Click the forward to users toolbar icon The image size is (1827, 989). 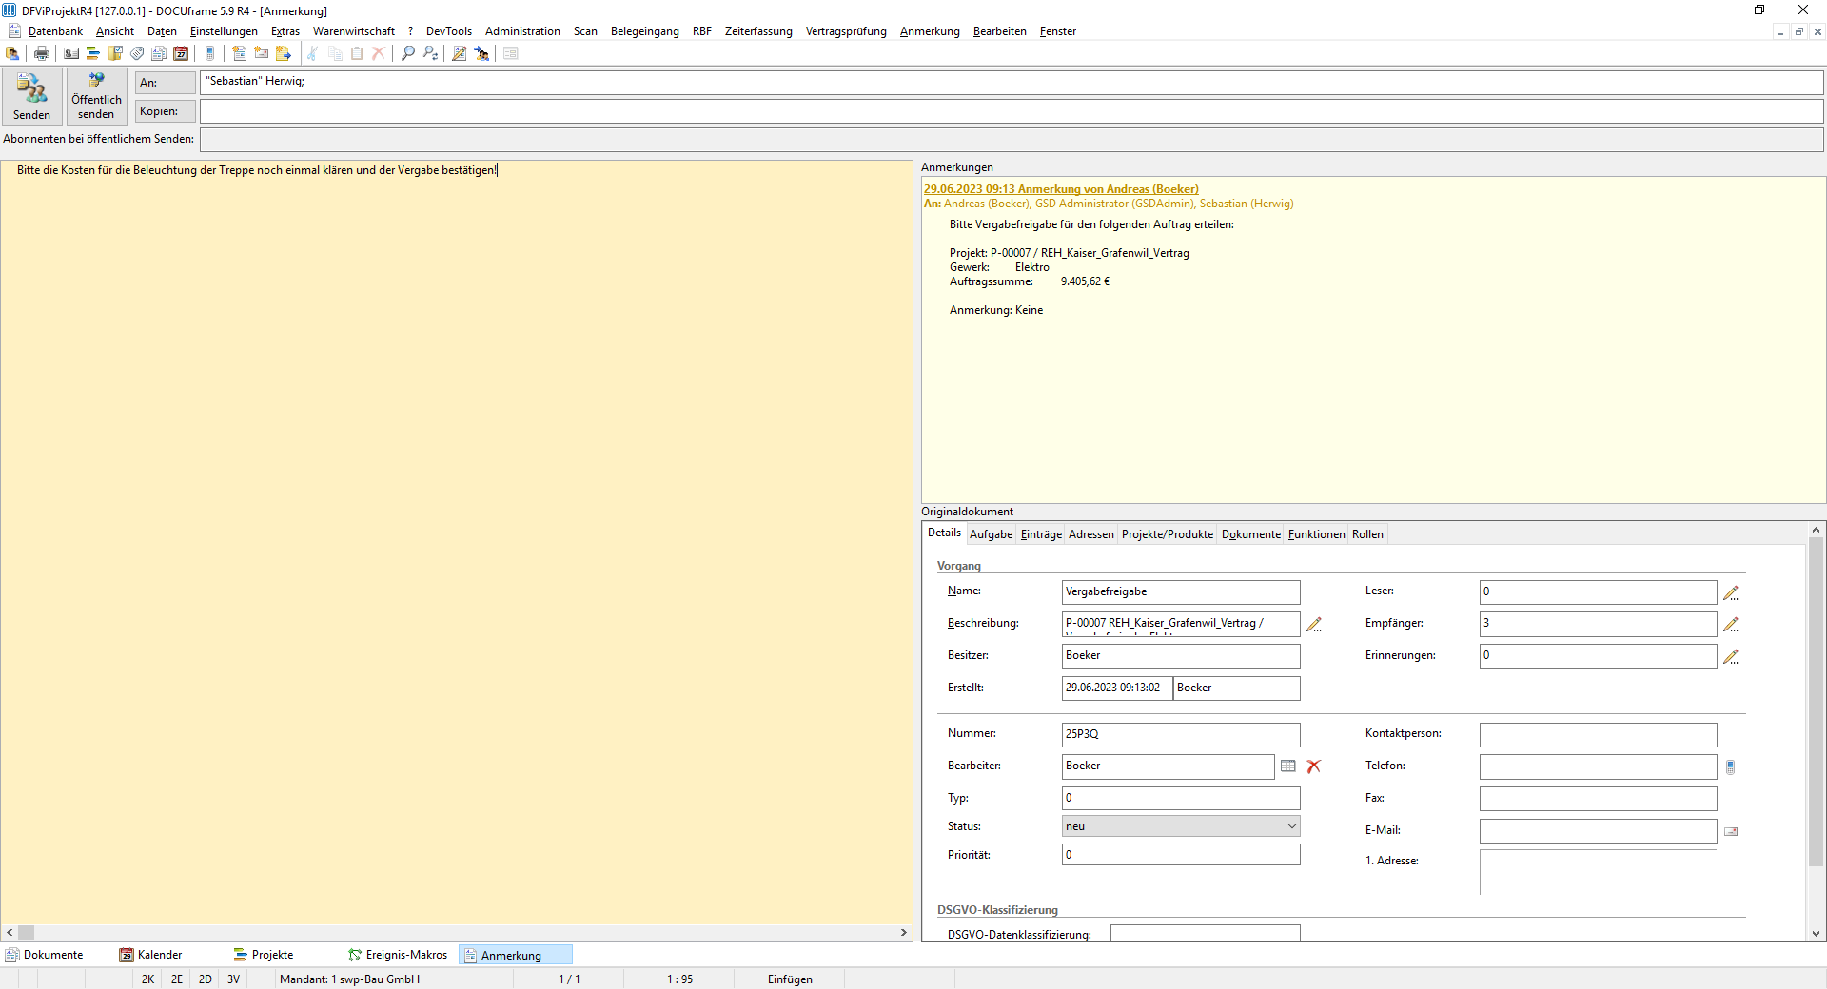click(x=481, y=53)
